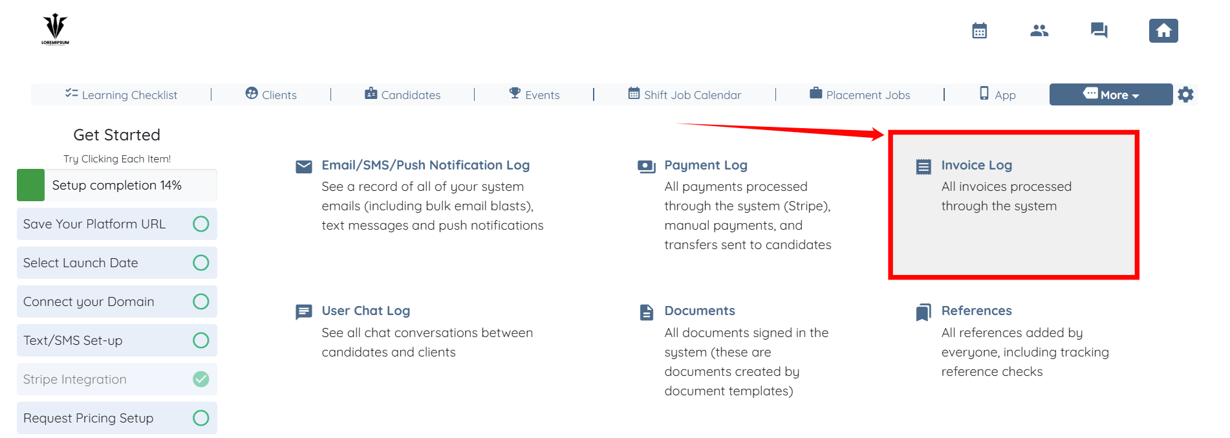
Task: Click the Documents file icon
Action: 646,312
